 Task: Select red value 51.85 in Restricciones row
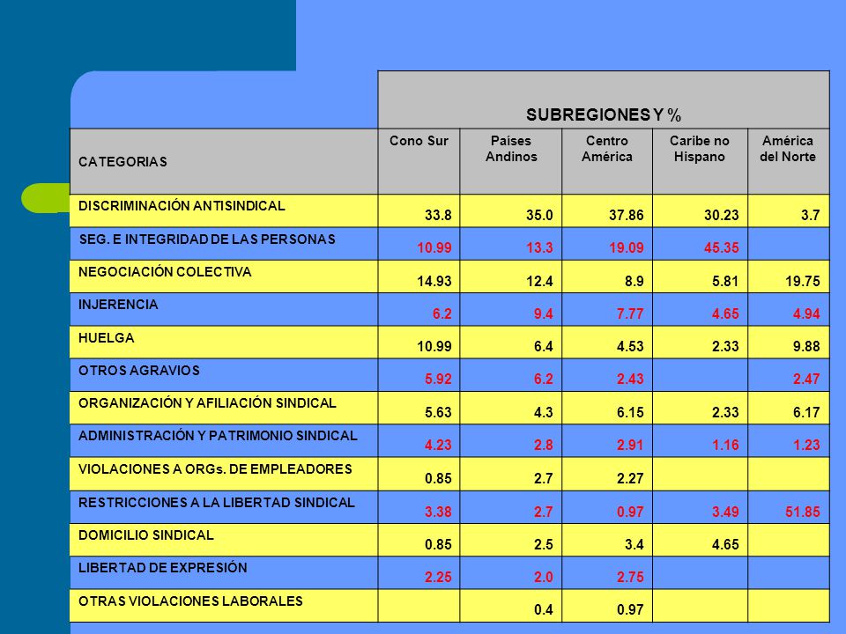click(x=803, y=512)
